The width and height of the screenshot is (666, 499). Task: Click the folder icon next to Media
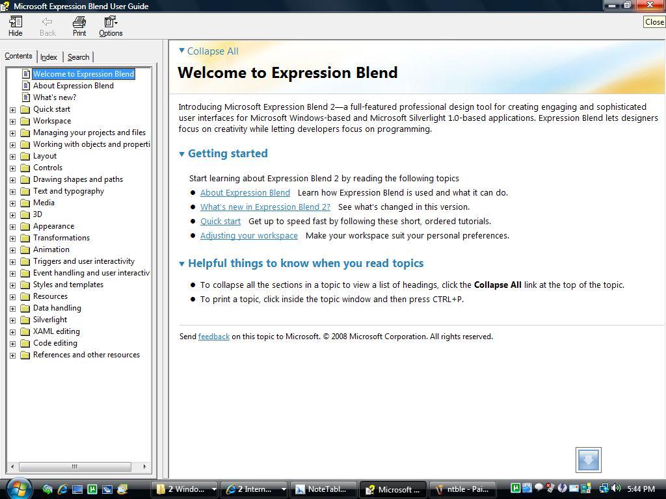click(25, 203)
